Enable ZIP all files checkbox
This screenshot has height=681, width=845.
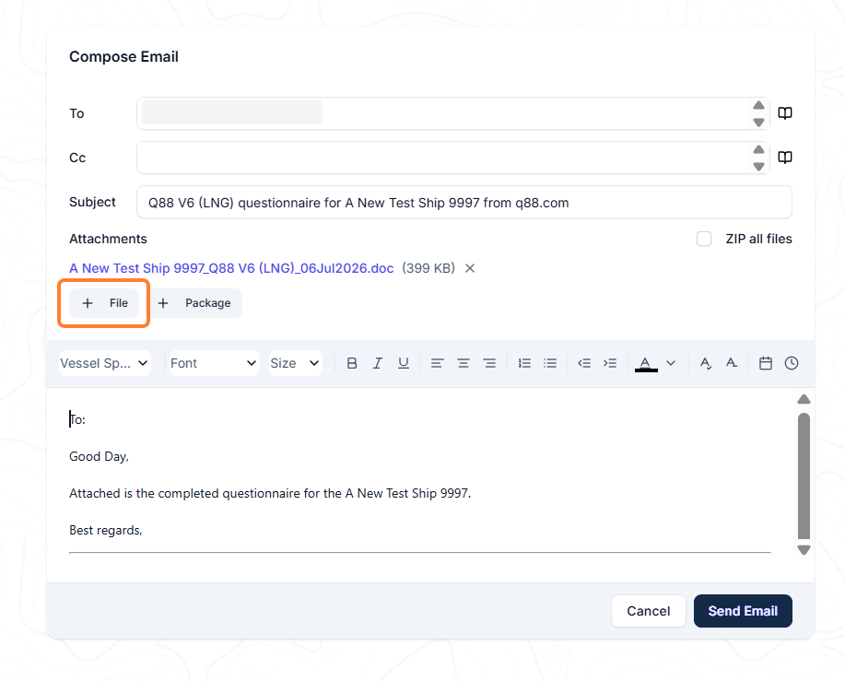704,239
